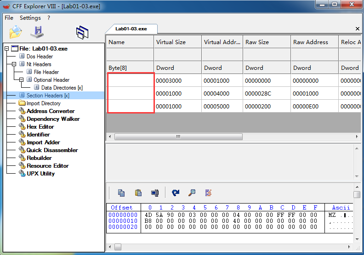
Task: Click the hex editor horizontal scrollbar thumb
Action: pos(118,247)
